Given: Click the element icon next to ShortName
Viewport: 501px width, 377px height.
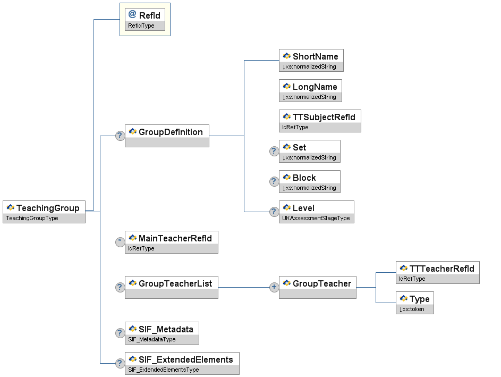Looking at the screenshot, I should pos(286,56).
